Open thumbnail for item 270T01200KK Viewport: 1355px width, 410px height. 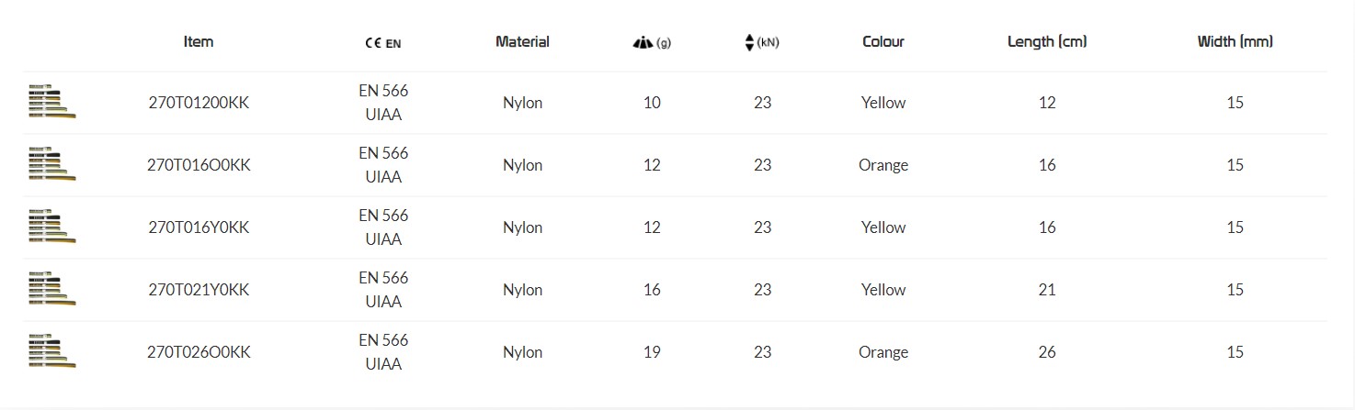coord(51,102)
